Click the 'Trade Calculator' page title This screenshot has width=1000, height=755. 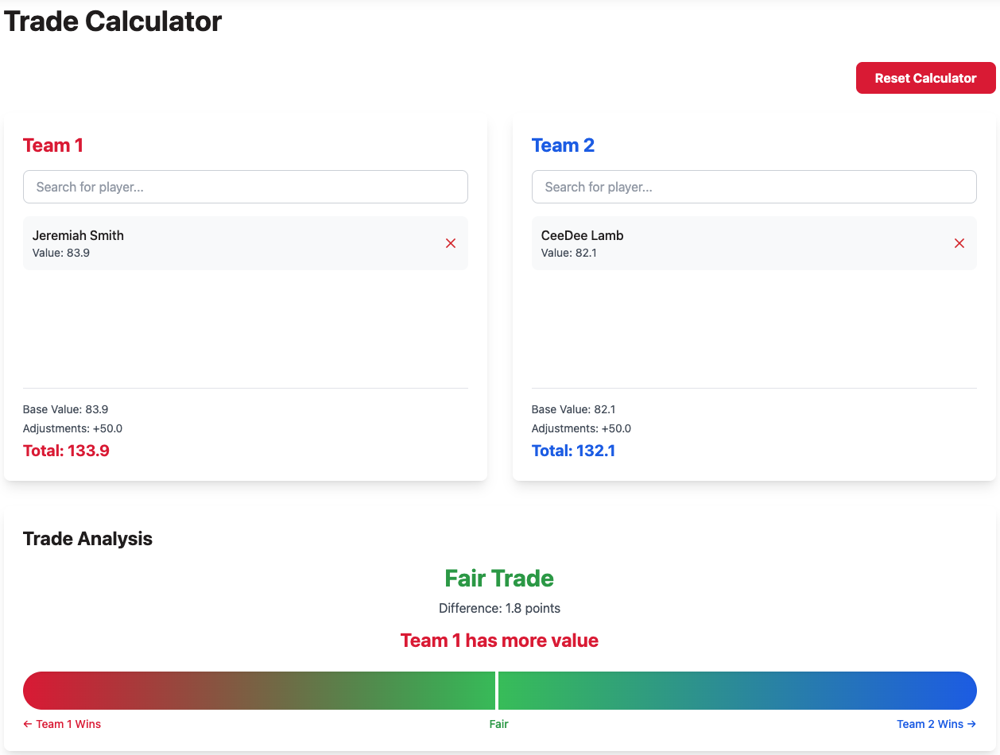pyautogui.click(x=113, y=21)
